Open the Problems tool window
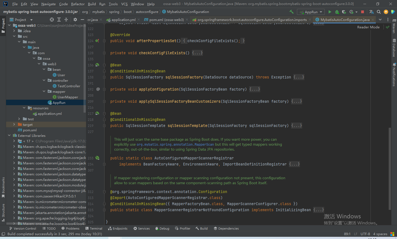 point(70,229)
